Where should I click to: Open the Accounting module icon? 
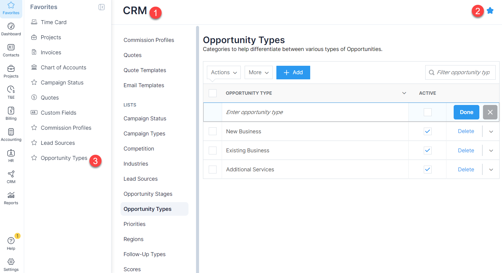(11, 135)
